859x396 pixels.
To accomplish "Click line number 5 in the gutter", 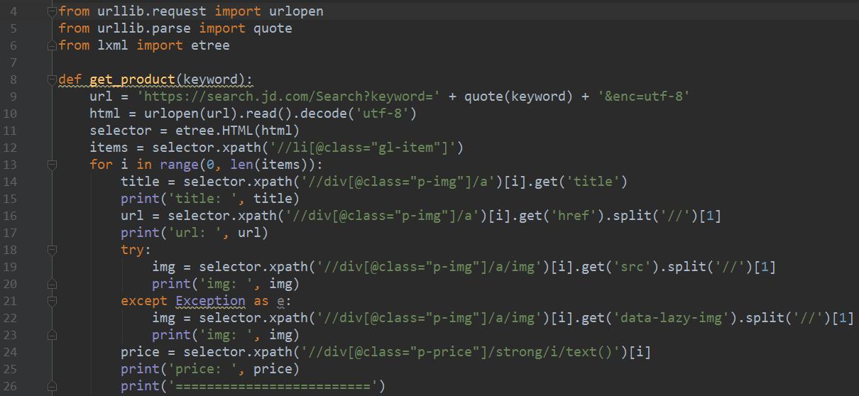I will (x=14, y=28).
